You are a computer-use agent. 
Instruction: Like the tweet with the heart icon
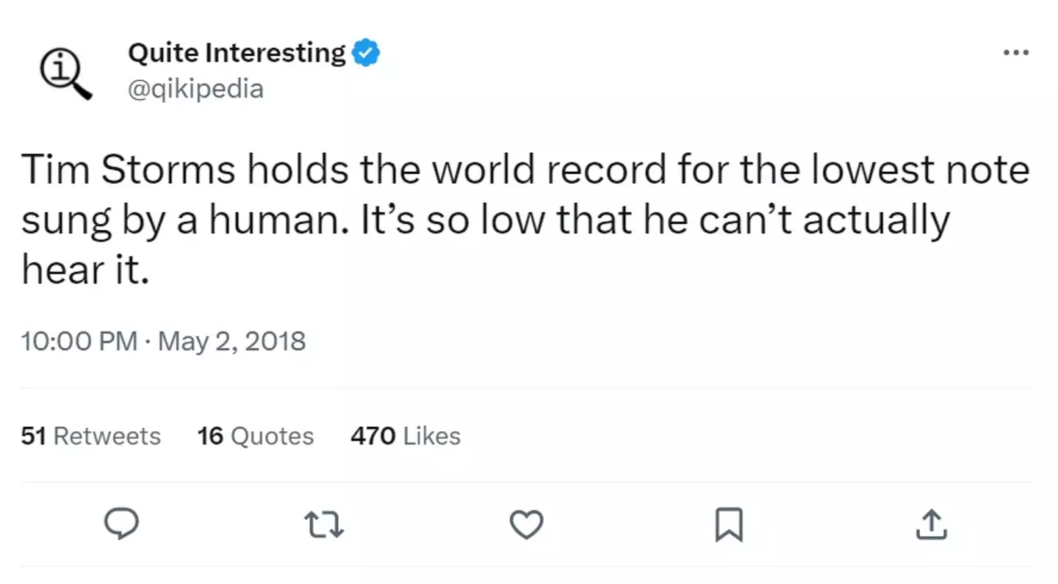coord(527,524)
